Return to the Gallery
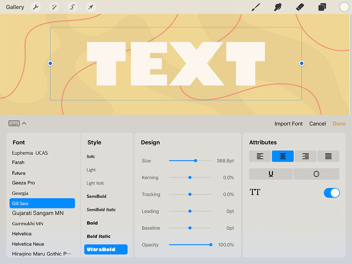Viewport: 352px width, 264px height. pos(15,7)
